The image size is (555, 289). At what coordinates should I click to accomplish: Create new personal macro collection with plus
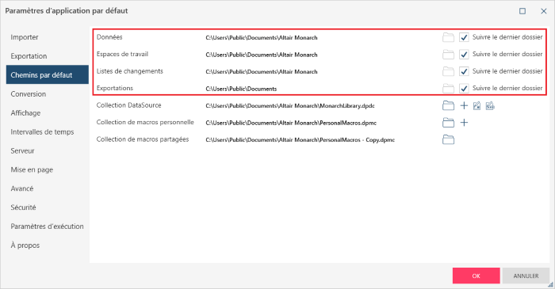tap(464, 123)
